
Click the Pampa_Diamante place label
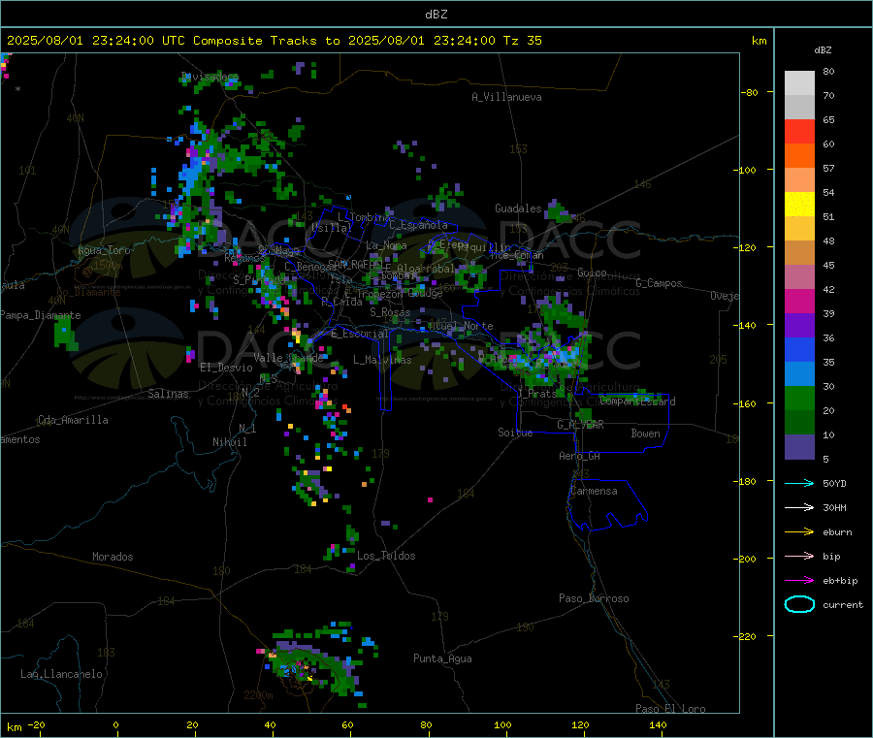[41, 315]
